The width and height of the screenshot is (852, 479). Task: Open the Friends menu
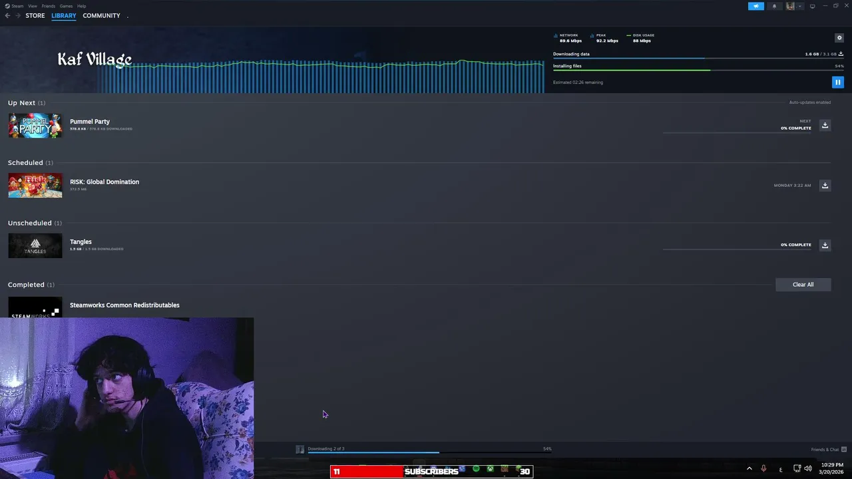(49, 6)
